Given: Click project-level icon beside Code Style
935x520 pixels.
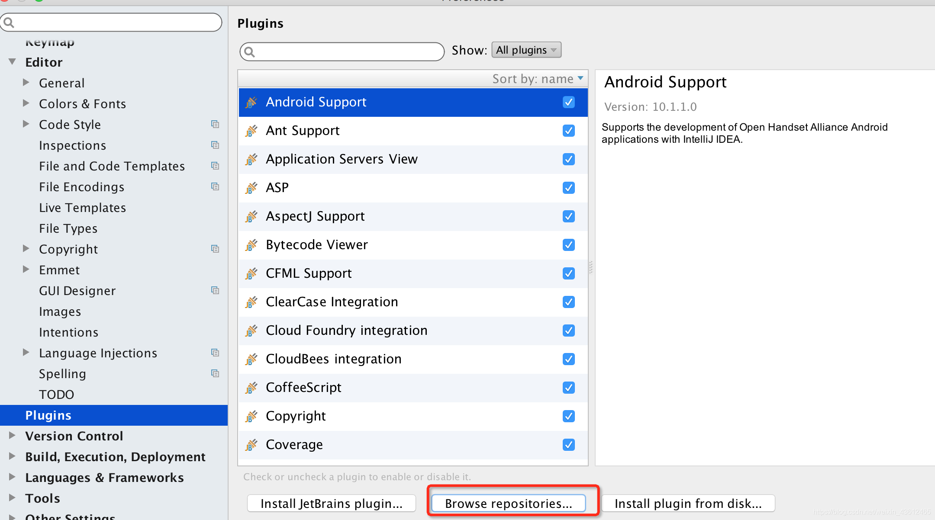Looking at the screenshot, I should [215, 124].
